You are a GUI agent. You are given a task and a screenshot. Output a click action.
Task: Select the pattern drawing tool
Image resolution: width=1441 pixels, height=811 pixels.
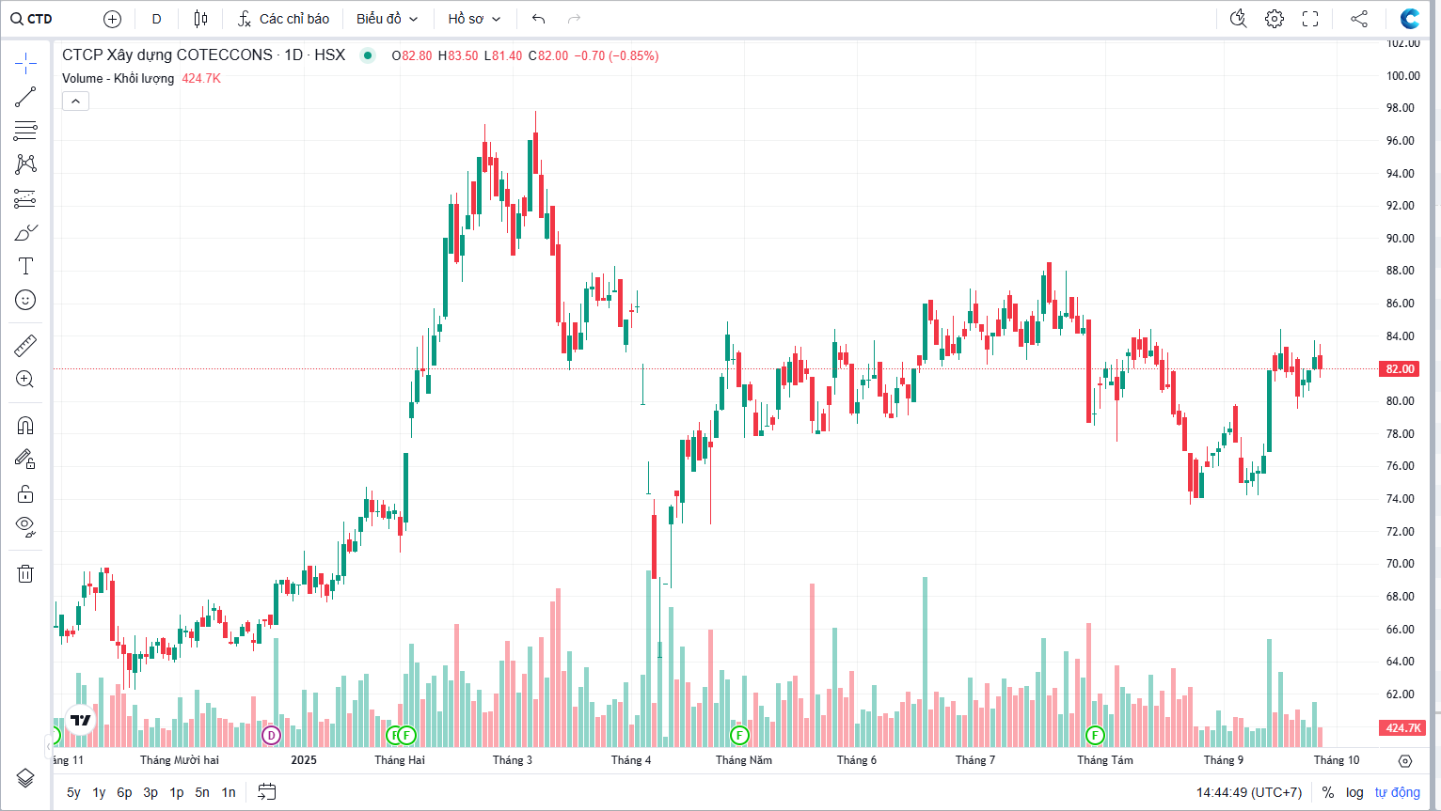coord(25,164)
